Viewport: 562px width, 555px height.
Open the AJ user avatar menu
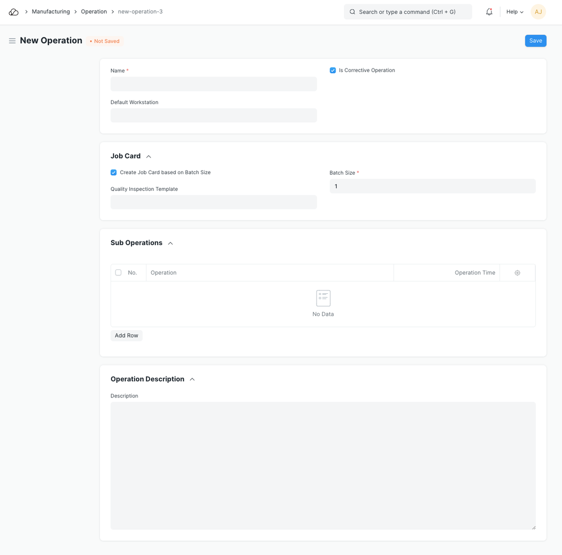[538, 12]
